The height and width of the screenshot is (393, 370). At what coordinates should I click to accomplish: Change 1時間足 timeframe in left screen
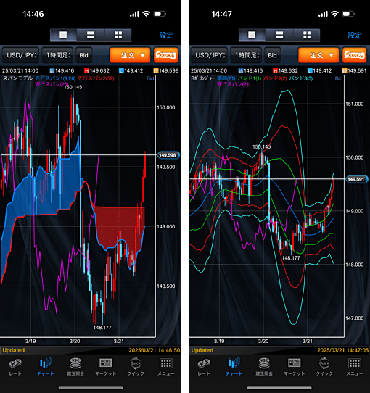[57, 55]
